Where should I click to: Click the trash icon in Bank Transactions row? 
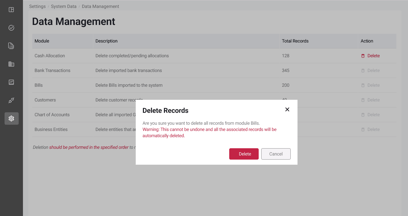363,70
